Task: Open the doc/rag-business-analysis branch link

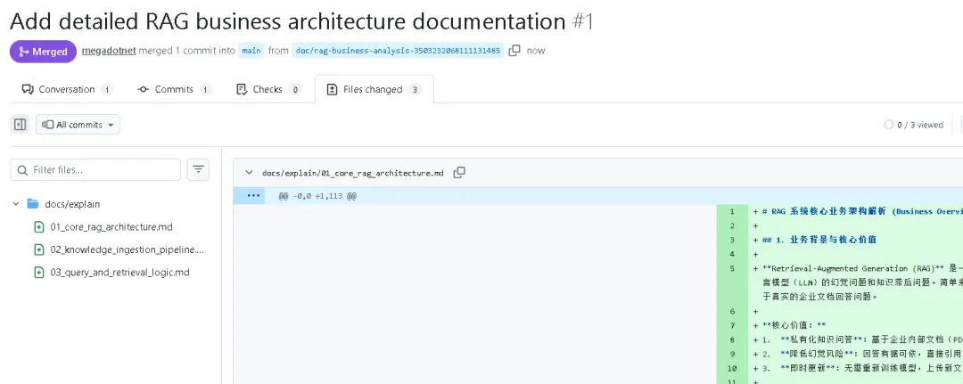Action: coord(397,51)
